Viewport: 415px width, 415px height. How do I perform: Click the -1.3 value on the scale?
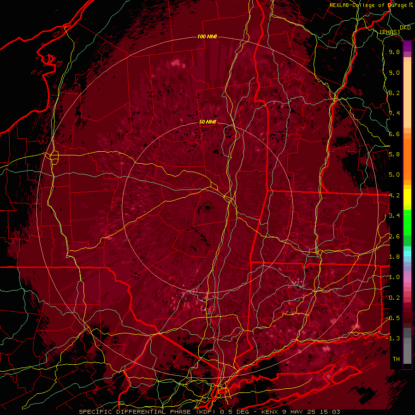[393, 338]
